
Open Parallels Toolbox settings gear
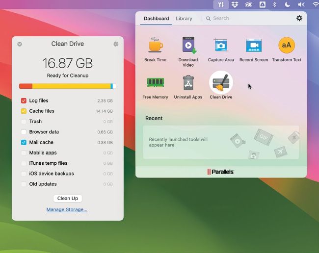point(299,18)
